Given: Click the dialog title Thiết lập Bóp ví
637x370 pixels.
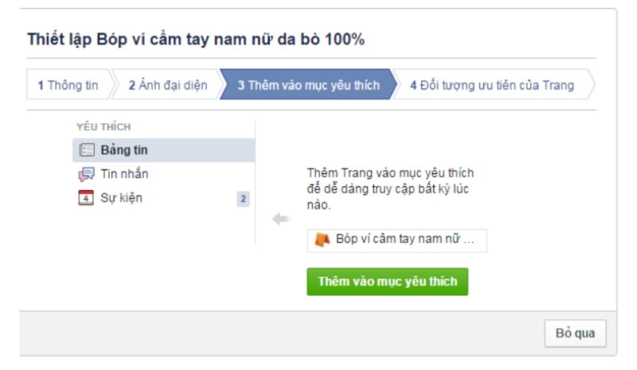Looking at the screenshot, I should [x=196, y=40].
